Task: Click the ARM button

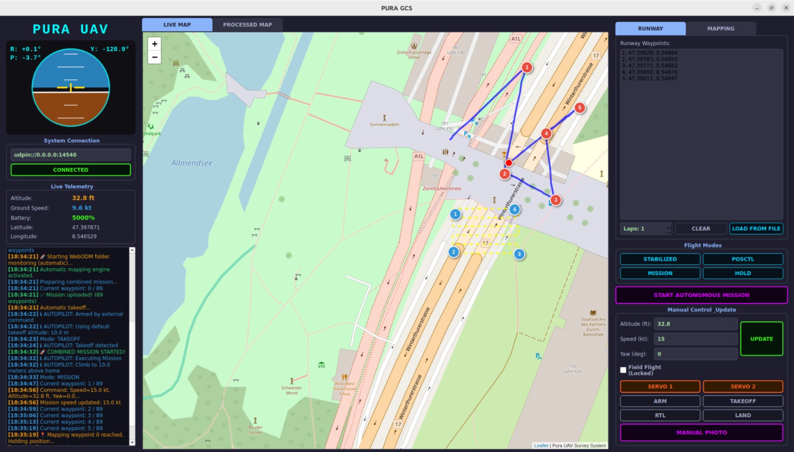Action: (x=660, y=401)
